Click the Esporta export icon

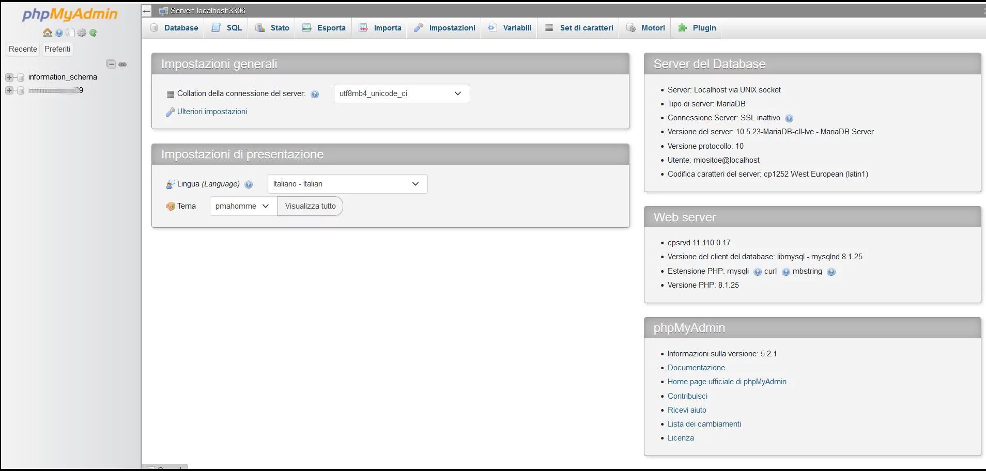307,28
